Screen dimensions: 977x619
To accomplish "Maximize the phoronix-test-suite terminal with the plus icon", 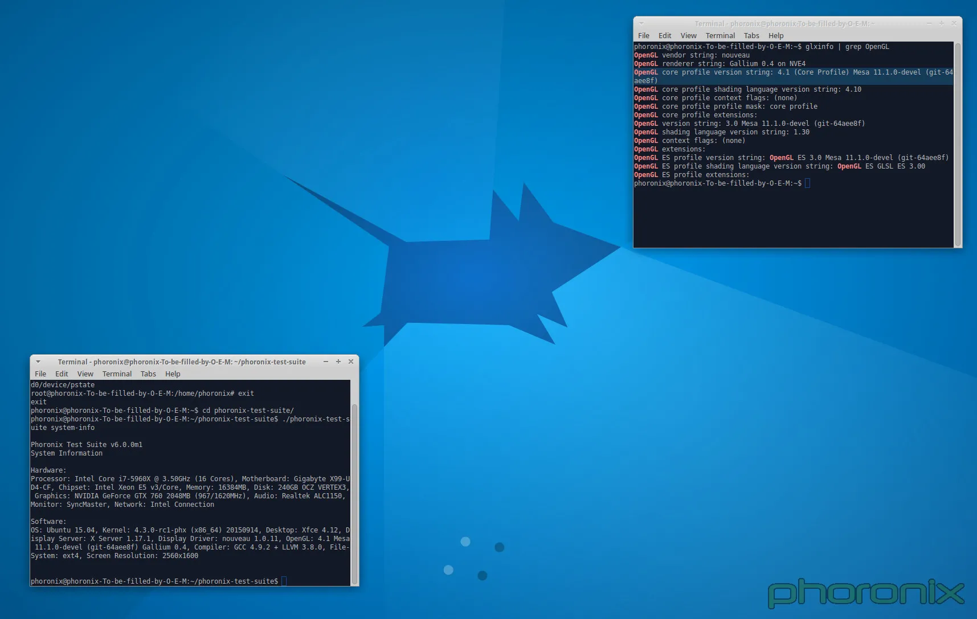I will click(x=338, y=362).
